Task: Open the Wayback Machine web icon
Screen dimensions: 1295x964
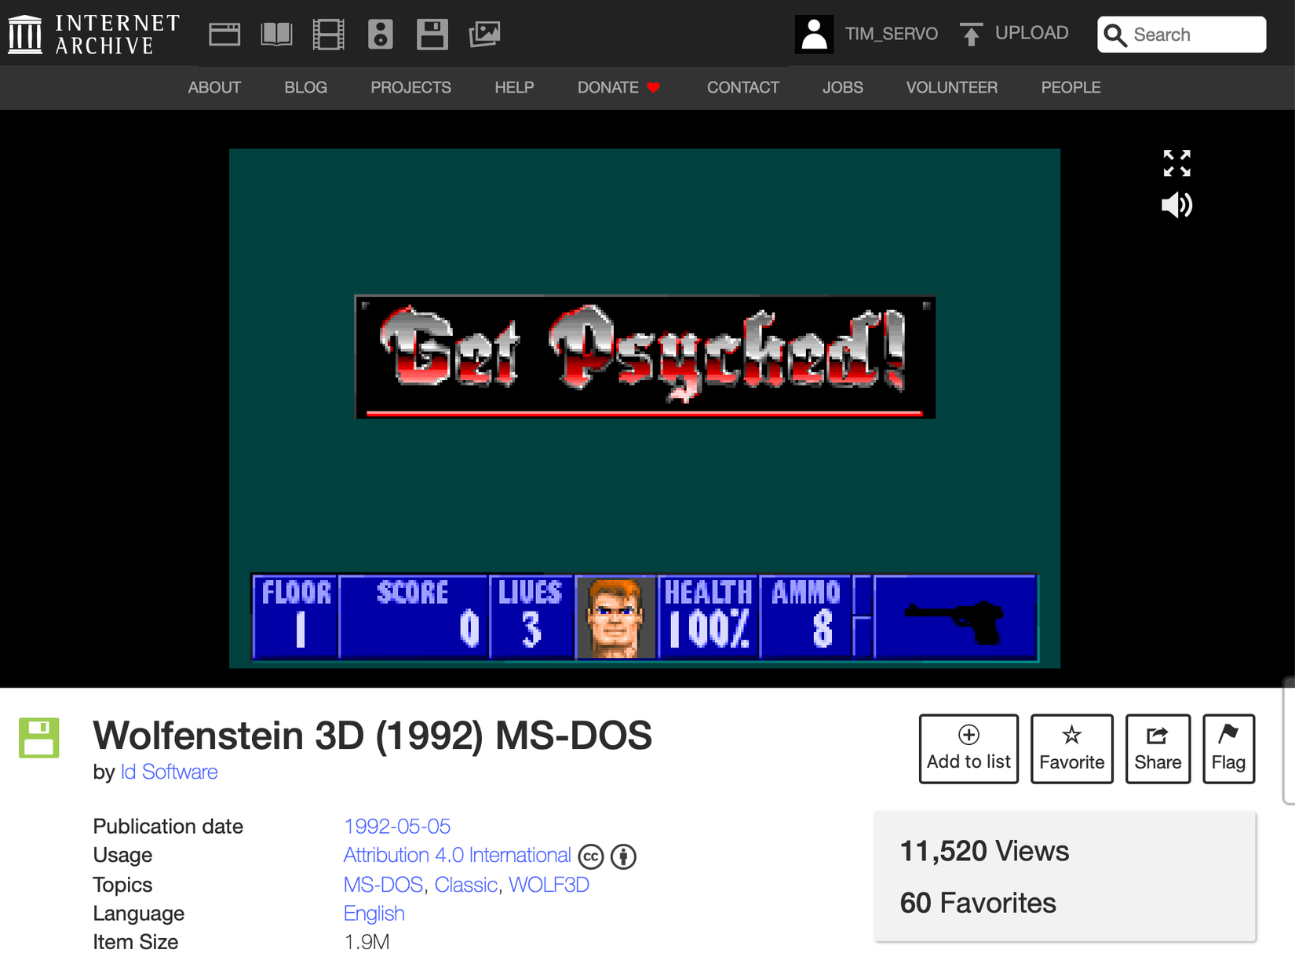Action: pos(224,34)
